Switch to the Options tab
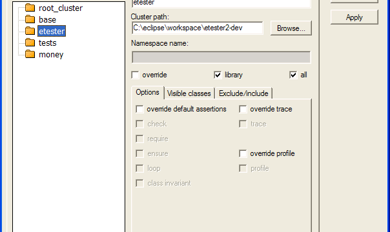Image resolution: width=390 pixels, height=232 pixels. pos(147,93)
